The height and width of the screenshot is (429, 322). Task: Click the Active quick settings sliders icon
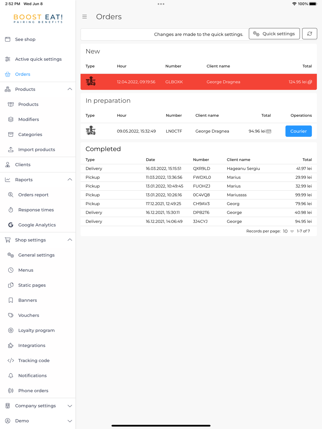pos(8,59)
